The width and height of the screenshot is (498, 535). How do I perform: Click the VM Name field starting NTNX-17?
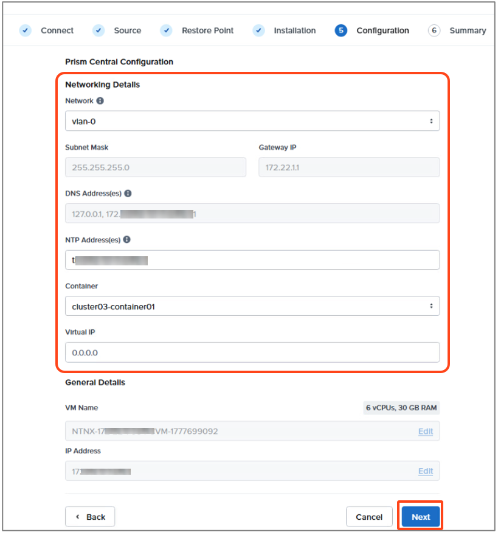(252, 432)
